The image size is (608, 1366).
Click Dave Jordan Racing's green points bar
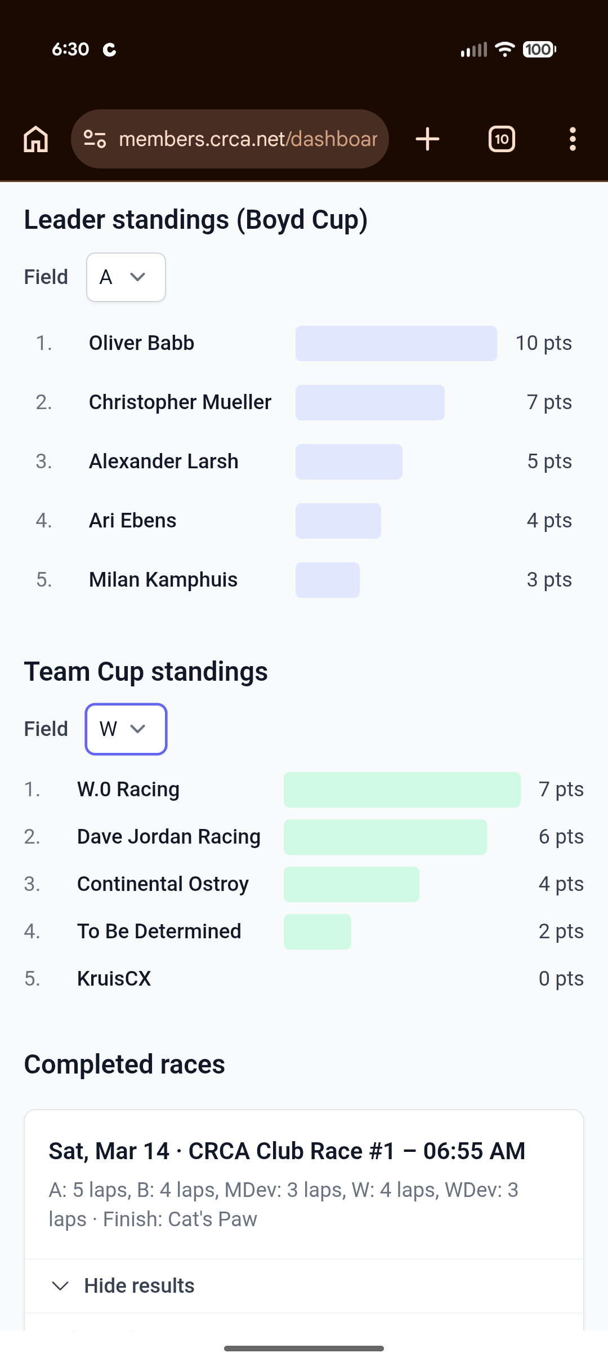tap(385, 837)
